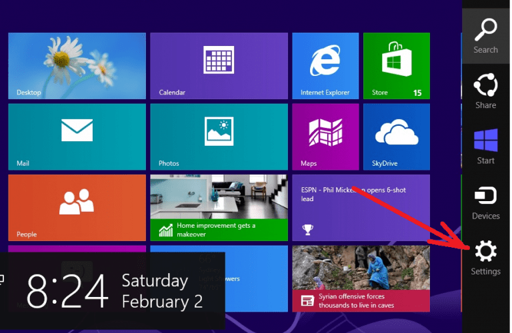Click the Start charm Windows logo
Screen dimensions: 512x333
coord(486,141)
